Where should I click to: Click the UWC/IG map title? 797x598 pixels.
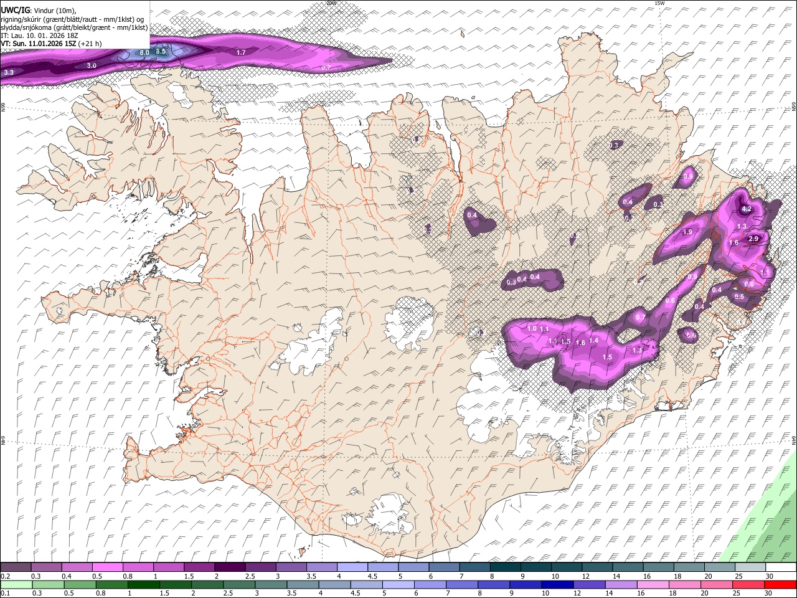[x=14, y=10]
